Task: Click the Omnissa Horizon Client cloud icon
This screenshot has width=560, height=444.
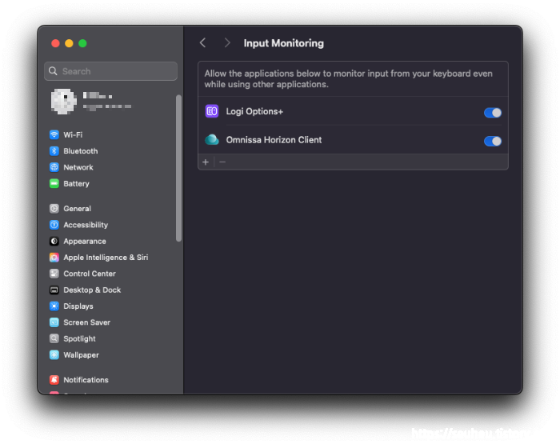Action: click(212, 140)
